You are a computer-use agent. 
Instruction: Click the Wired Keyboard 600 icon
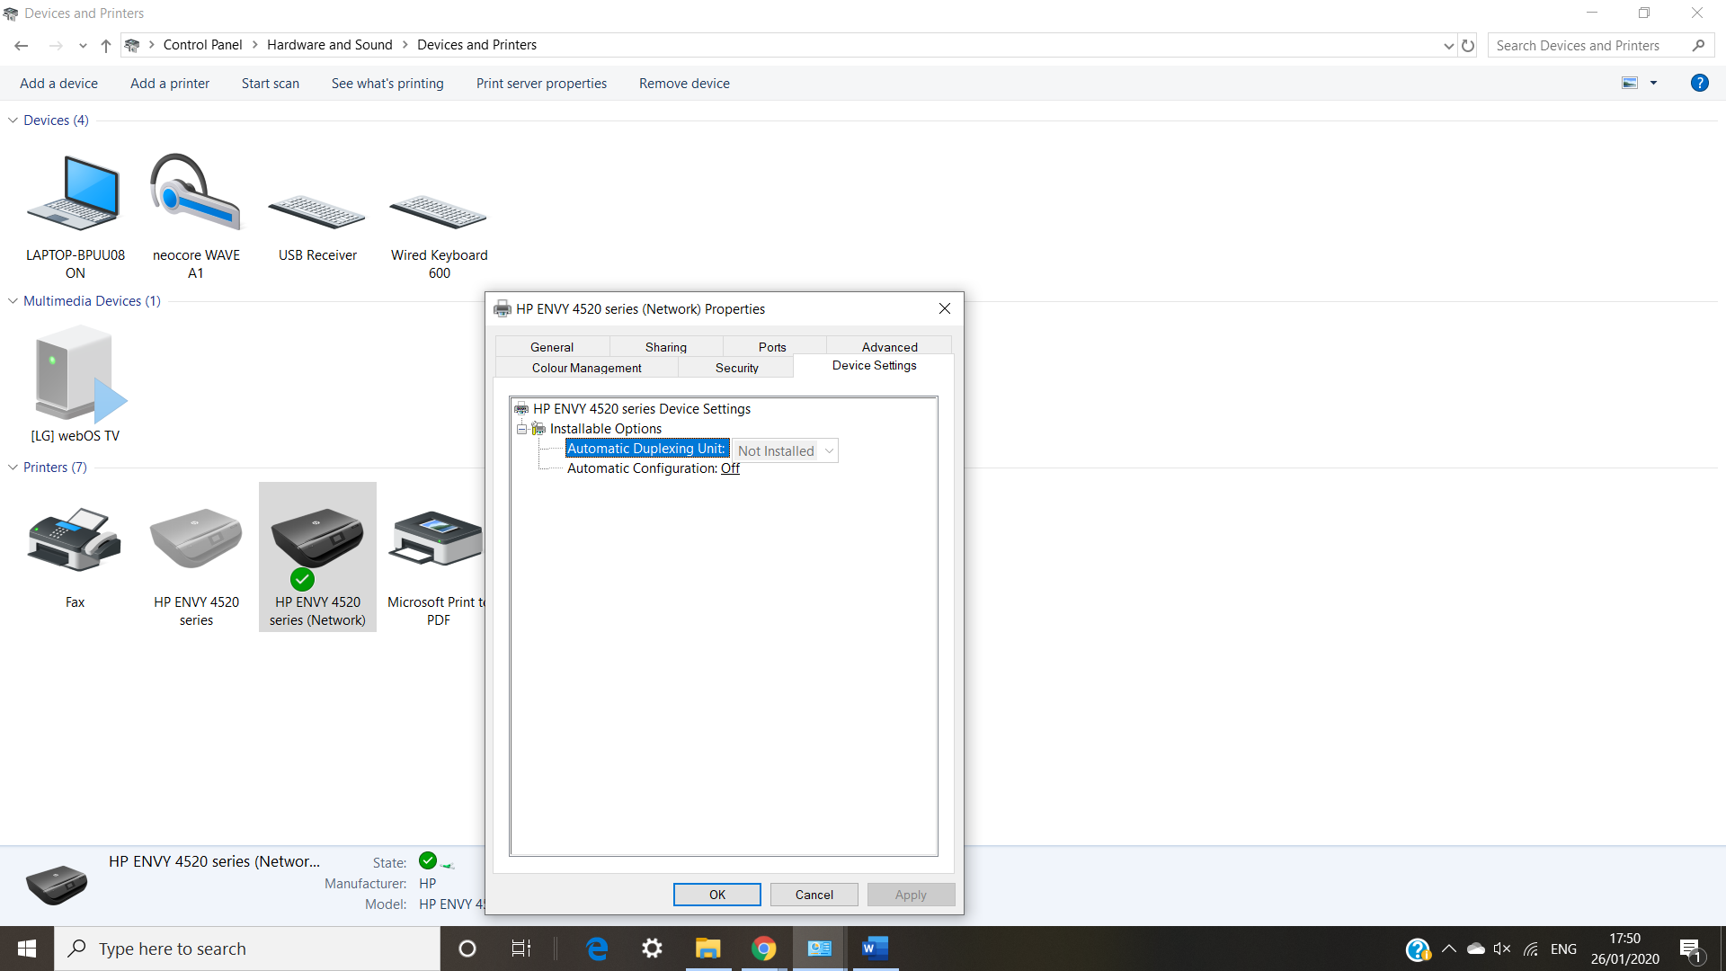438,214
